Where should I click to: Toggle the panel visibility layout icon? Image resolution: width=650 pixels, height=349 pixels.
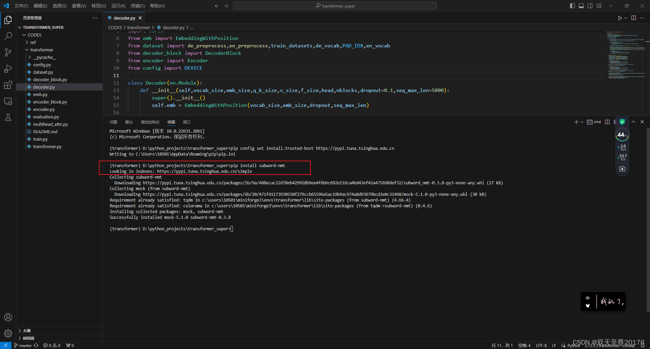(x=581, y=6)
